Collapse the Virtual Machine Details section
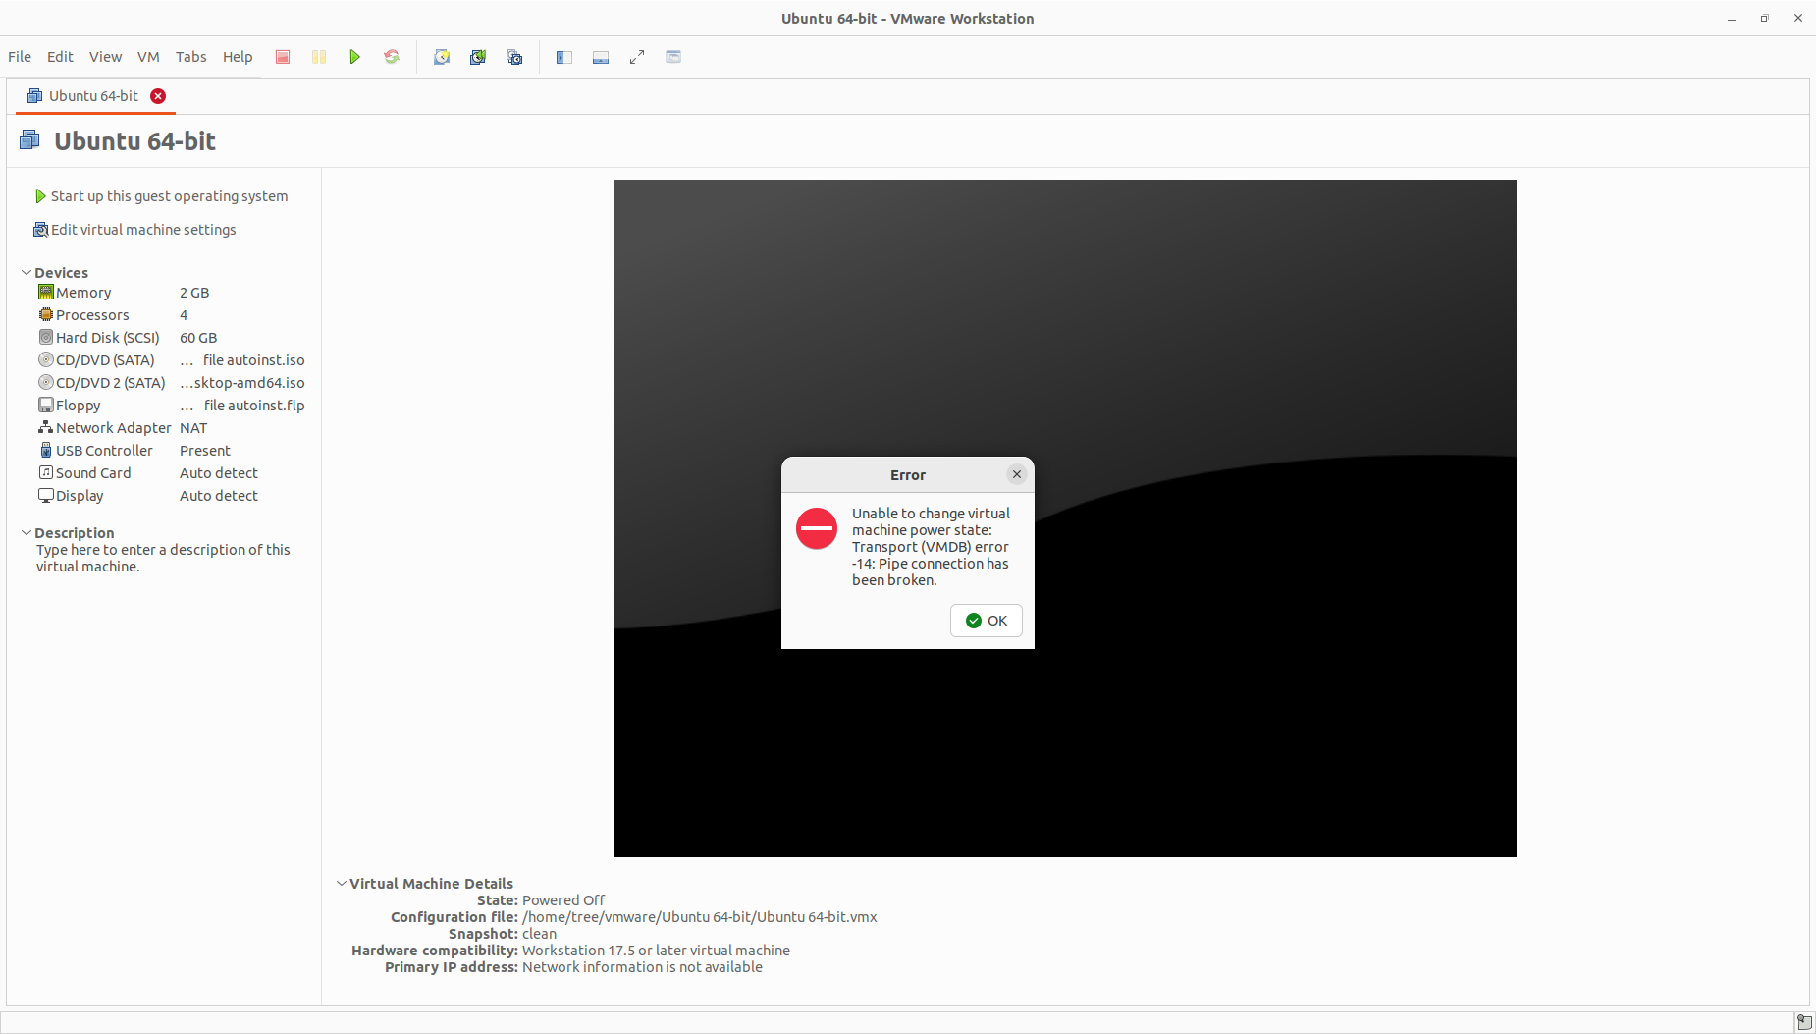The width and height of the screenshot is (1816, 1034). [x=342, y=883]
